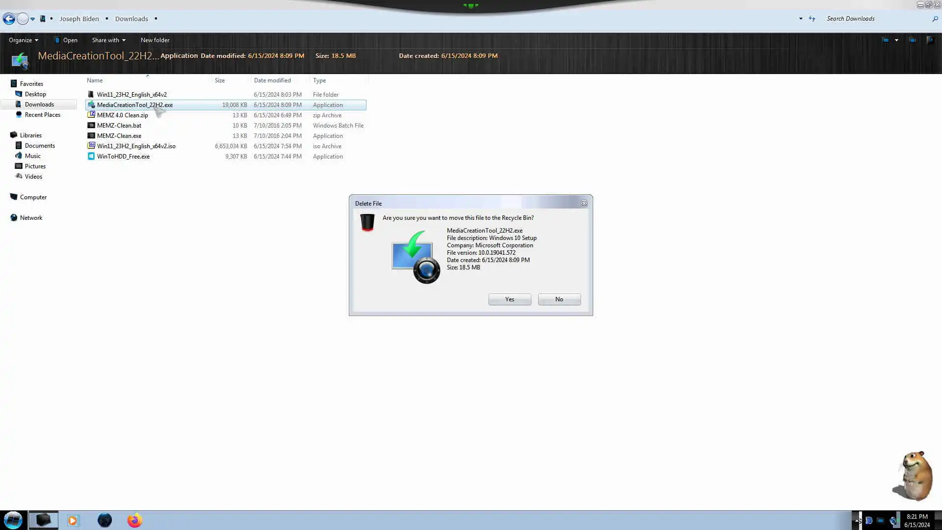Viewport: 942px width, 530px height.
Task: Confirm deletion by clicking Yes
Action: (x=509, y=299)
